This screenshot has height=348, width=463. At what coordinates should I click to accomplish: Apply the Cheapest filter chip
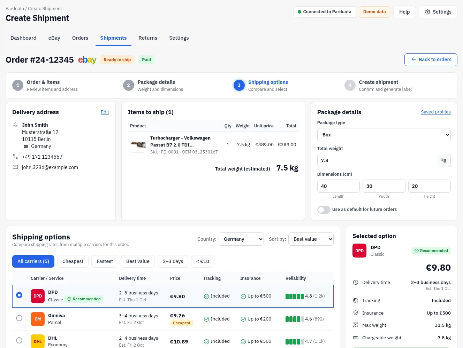(73, 261)
